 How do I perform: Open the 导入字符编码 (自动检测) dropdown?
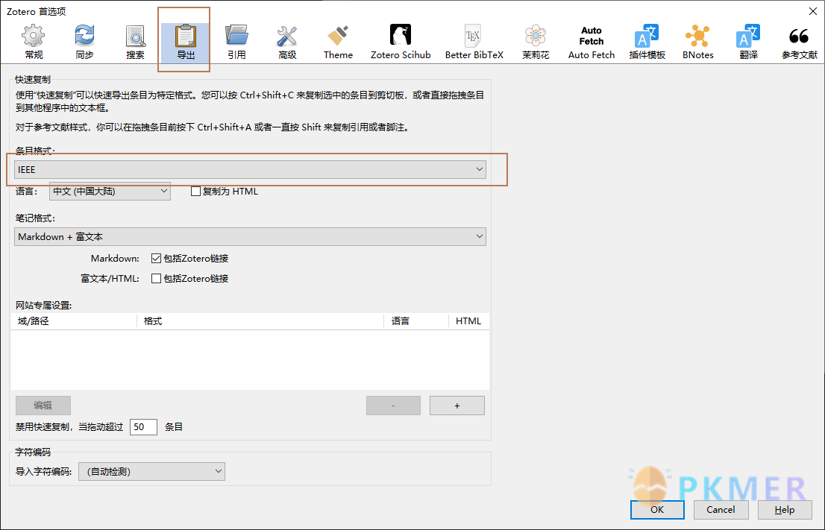(x=151, y=471)
